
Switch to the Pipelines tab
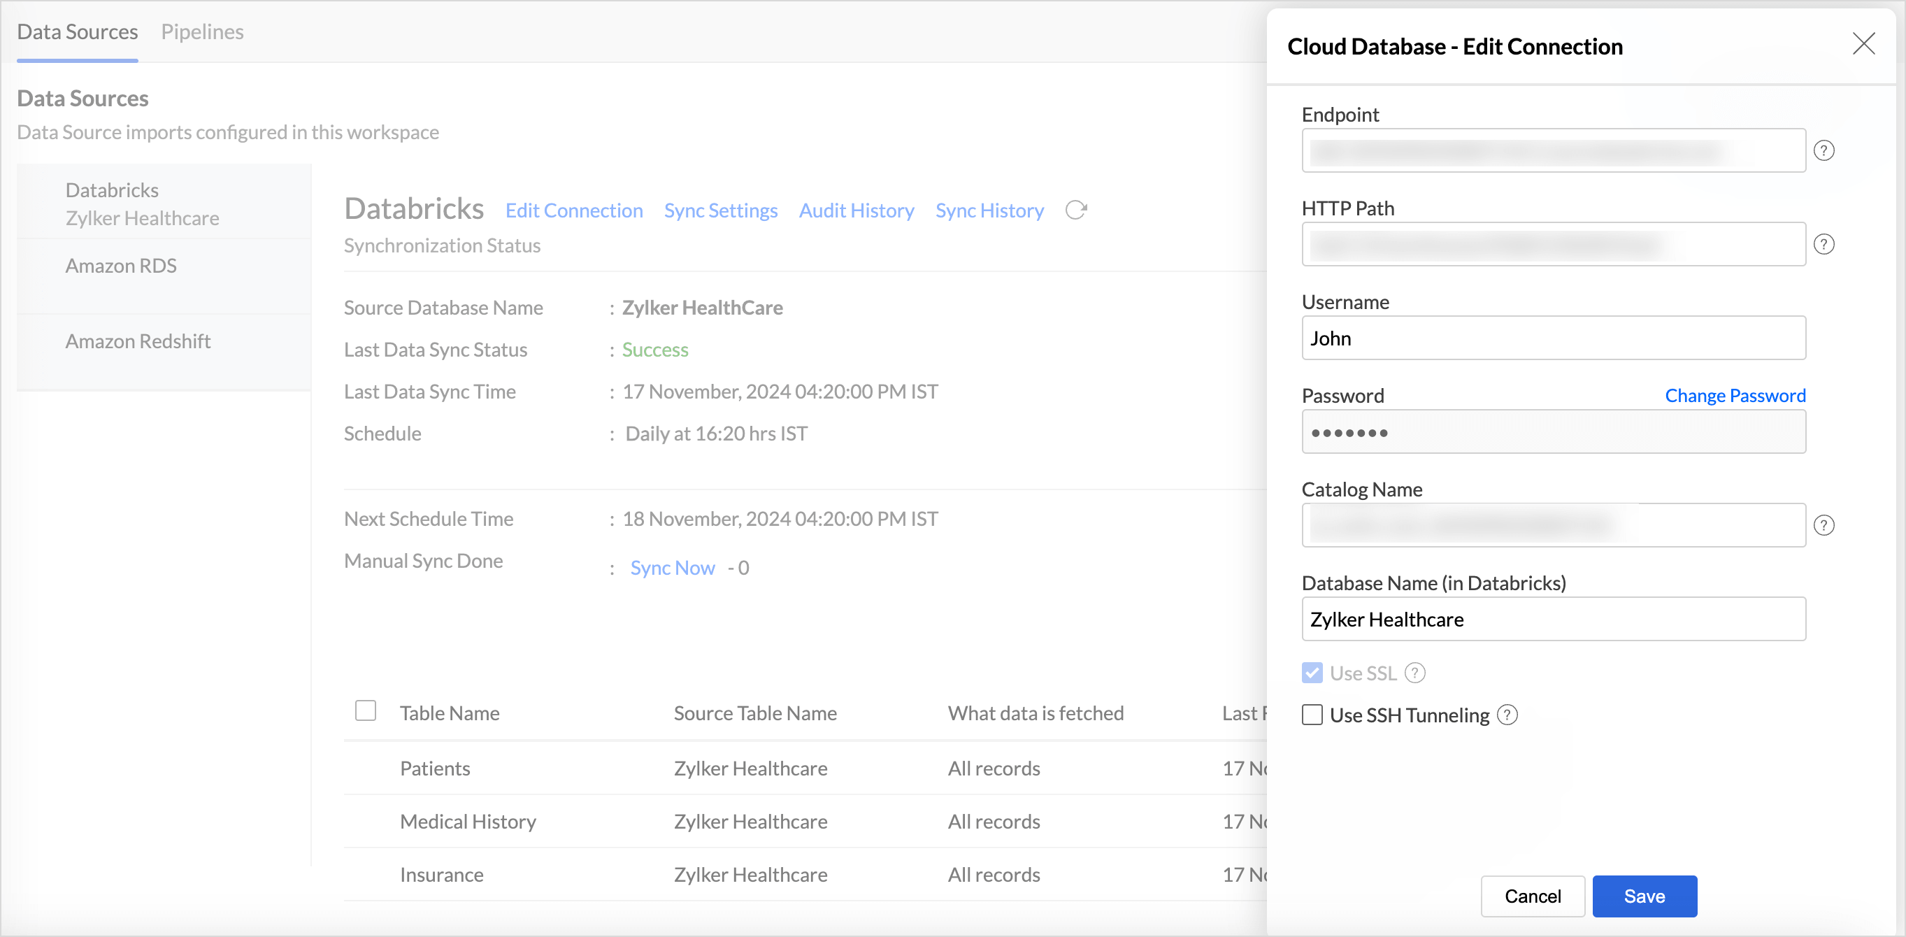[202, 32]
